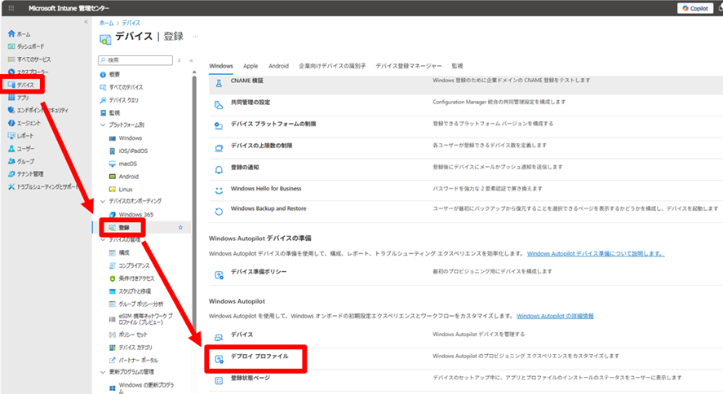
Task: Click the Windows Hello for Business smiley icon
Action: 218,189
